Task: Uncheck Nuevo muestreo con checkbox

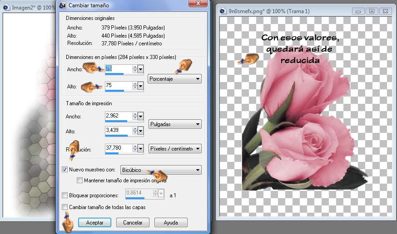Action: pyautogui.click(x=65, y=169)
